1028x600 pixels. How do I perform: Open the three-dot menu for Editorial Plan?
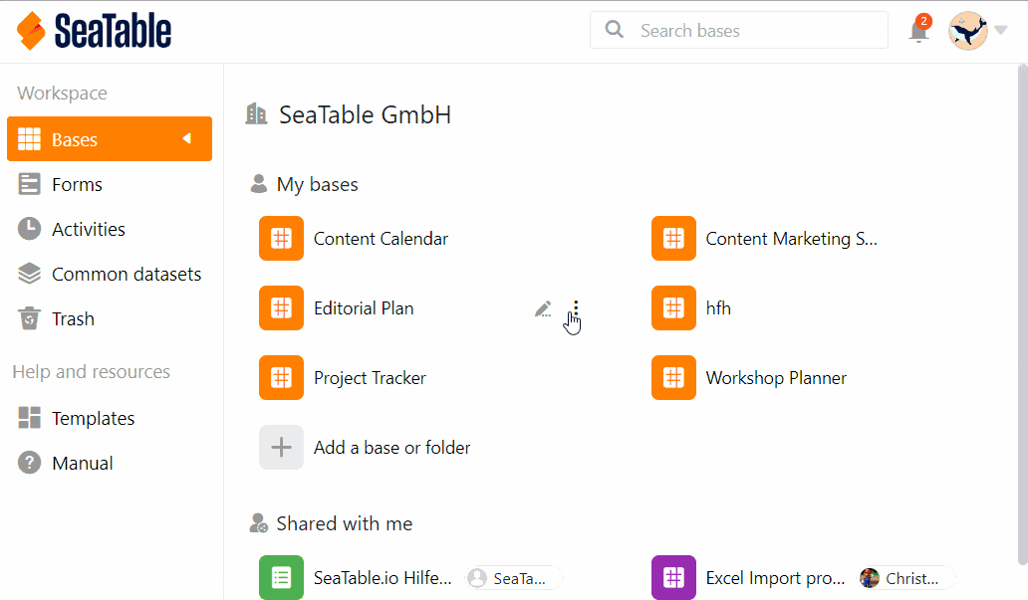click(576, 308)
